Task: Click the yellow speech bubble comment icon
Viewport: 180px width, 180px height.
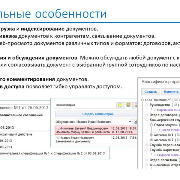Action: tap(120, 105)
